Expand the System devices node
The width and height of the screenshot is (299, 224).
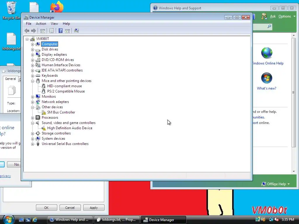[x=32, y=139]
